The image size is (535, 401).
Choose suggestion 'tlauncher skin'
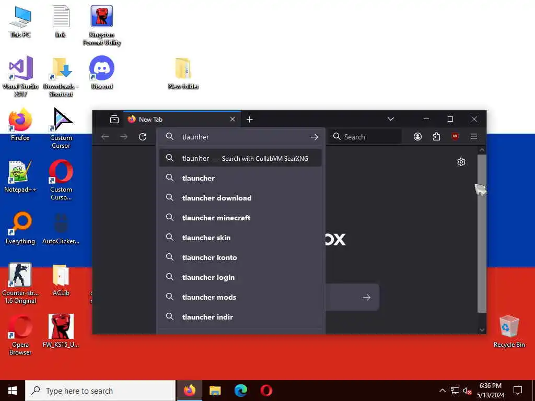(x=240, y=238)
